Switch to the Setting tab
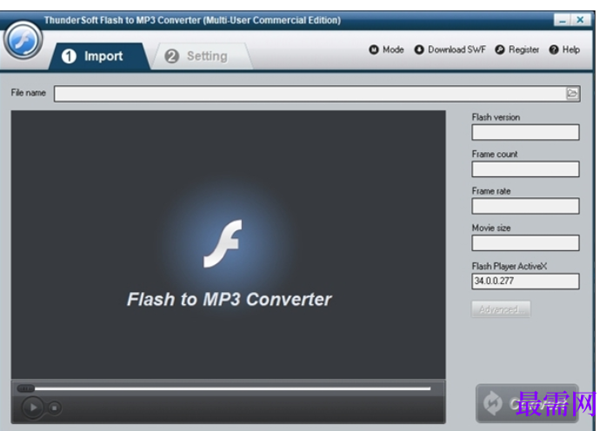 click(x=202, y=56)
